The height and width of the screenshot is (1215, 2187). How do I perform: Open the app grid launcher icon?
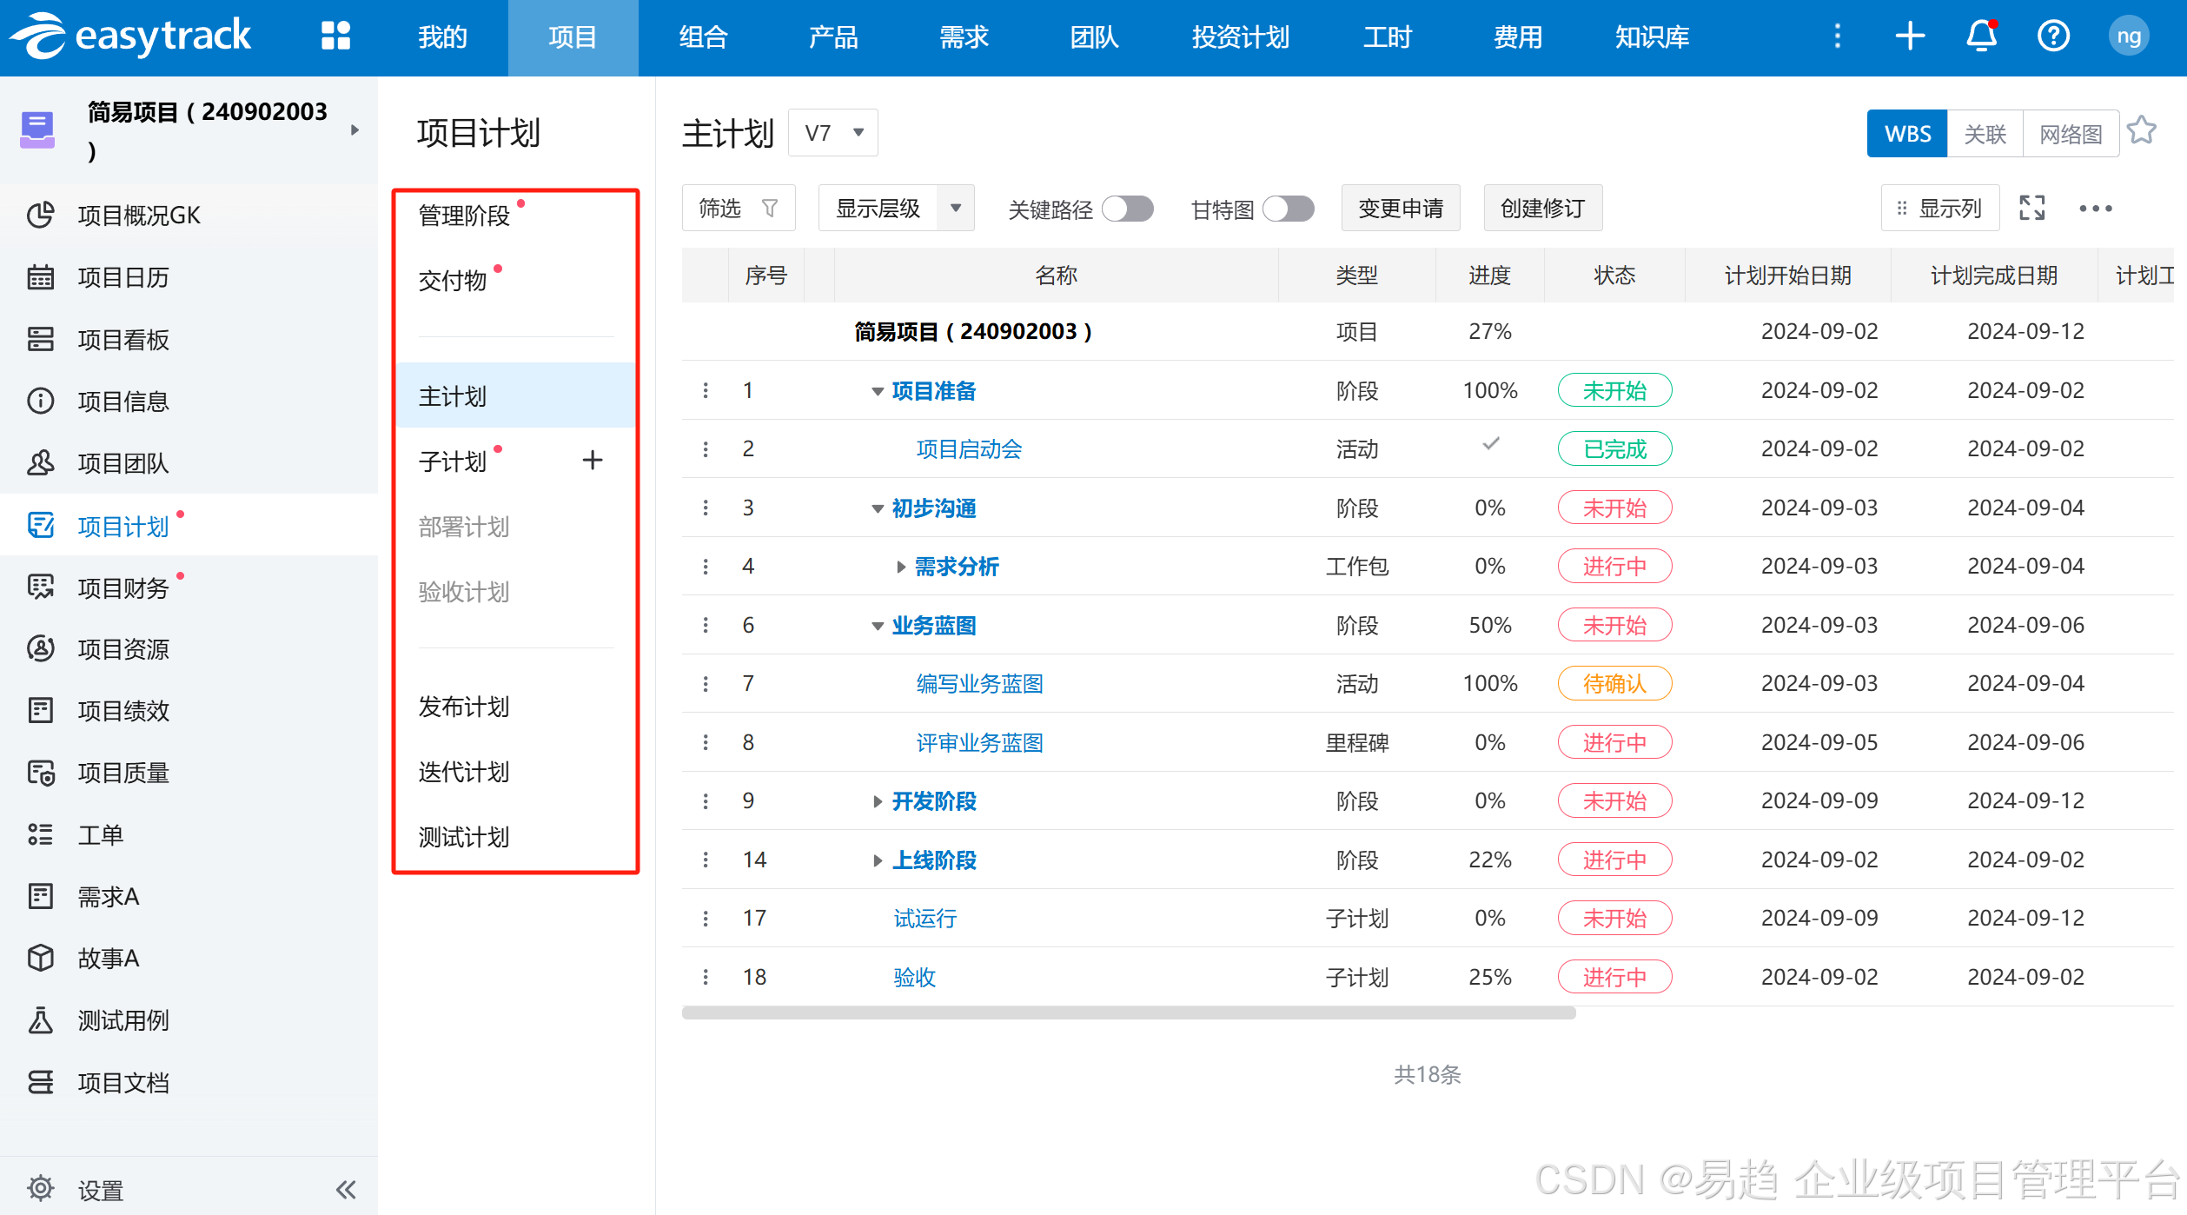coord(335,37)
